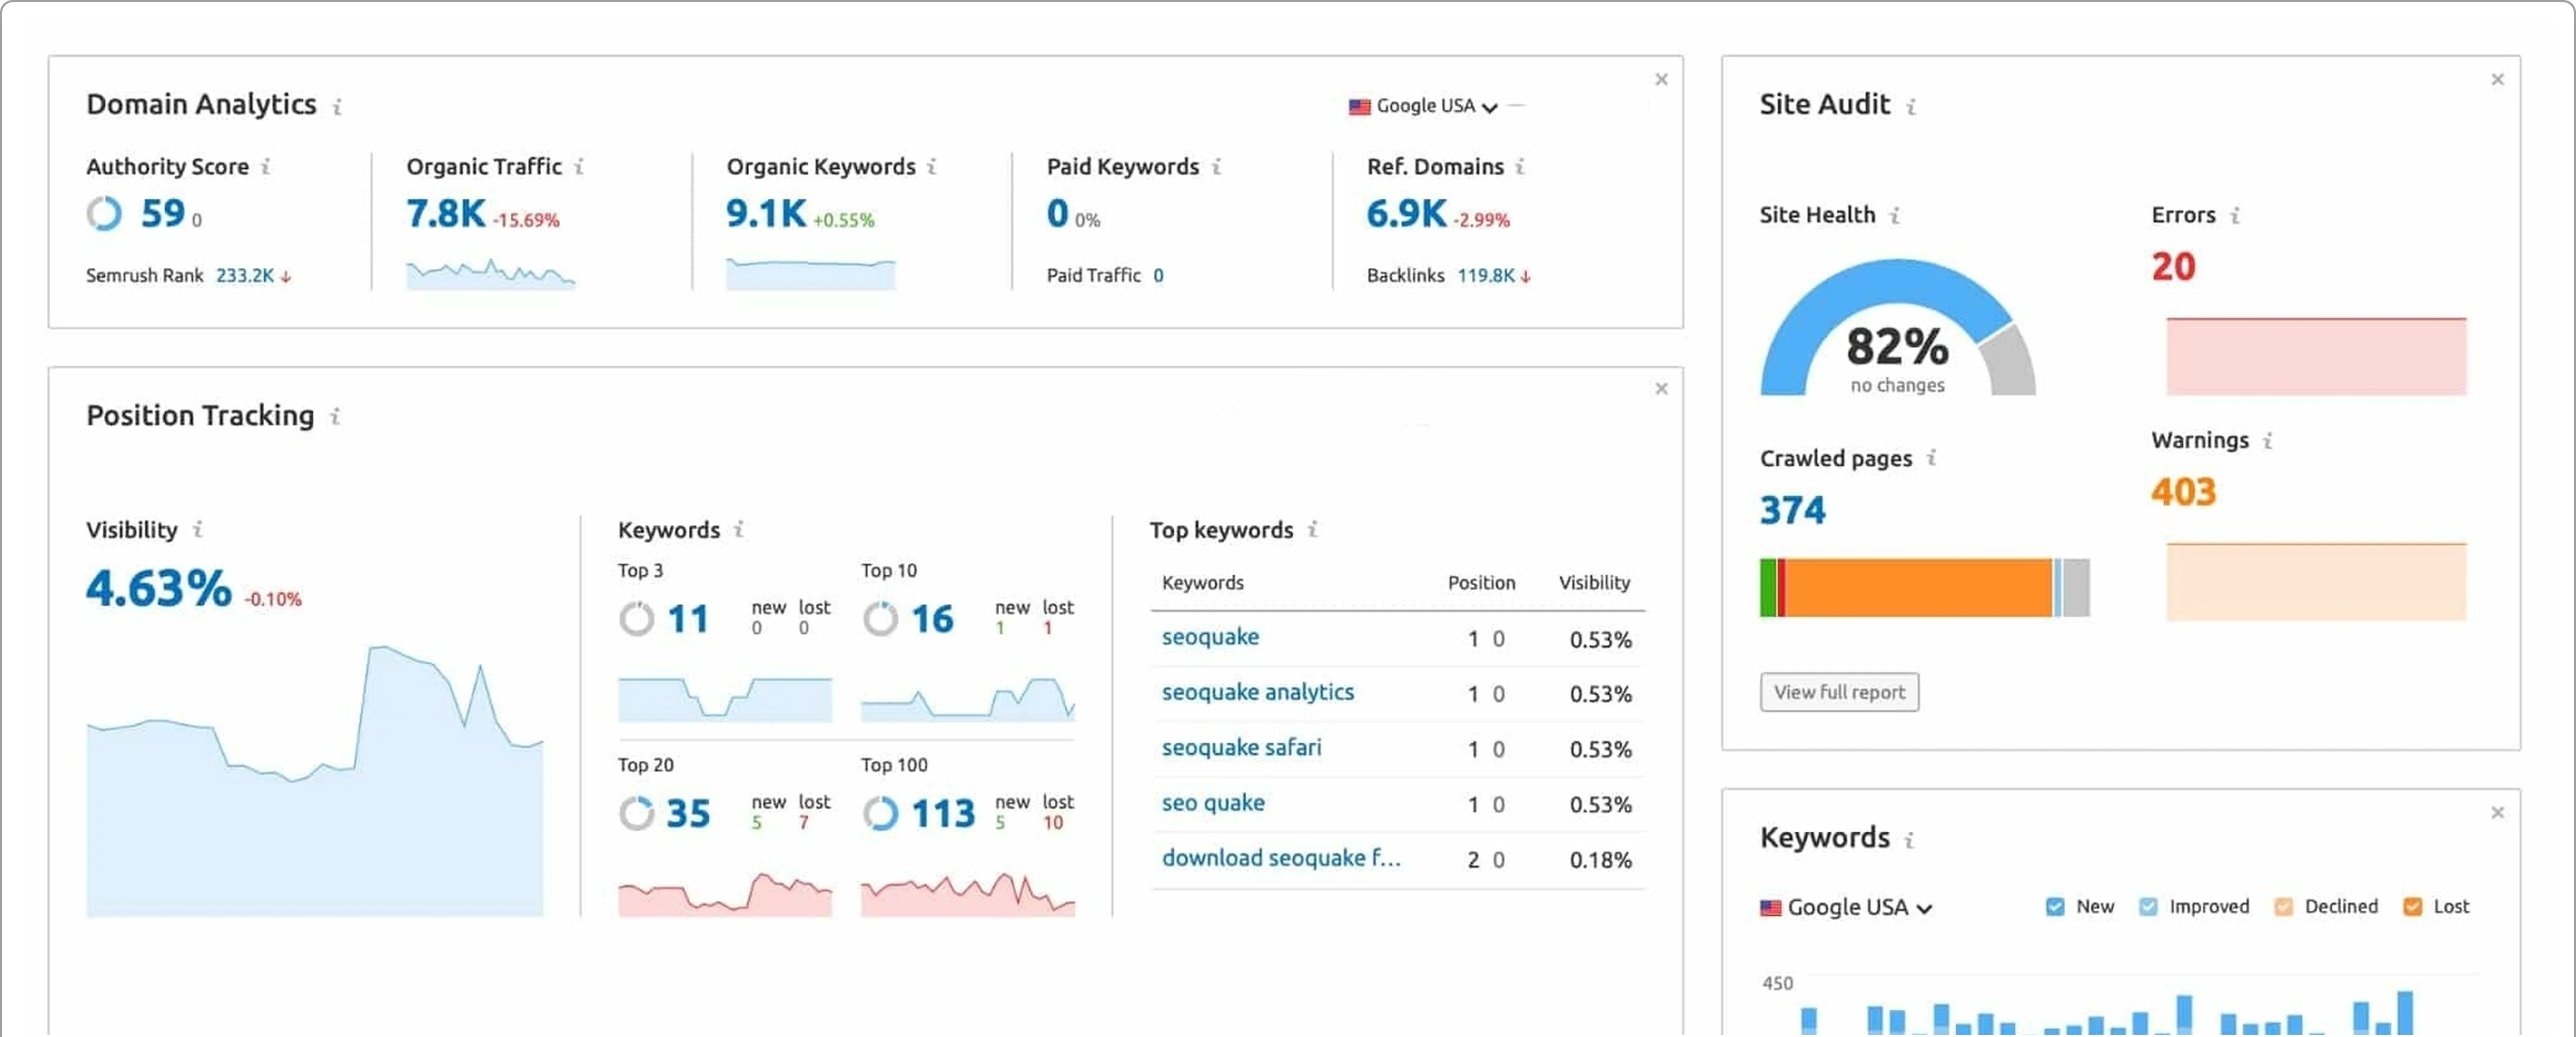Viewport: 2576px width, 1037px height.
Task: Click info icon next to Visibility
Action: click(x=198, y=530)
